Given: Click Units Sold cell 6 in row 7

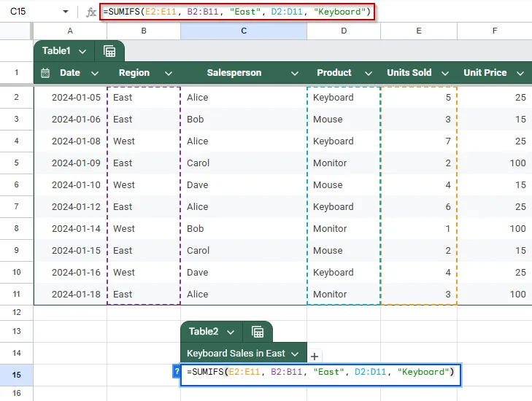Looking at the screenshot, I should point(419,207).
